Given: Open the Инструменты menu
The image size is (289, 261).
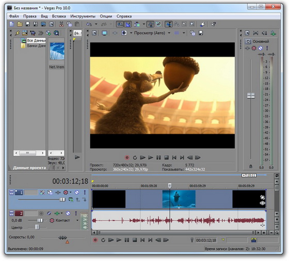Looking at the screenshot, I should click(83, 16).
